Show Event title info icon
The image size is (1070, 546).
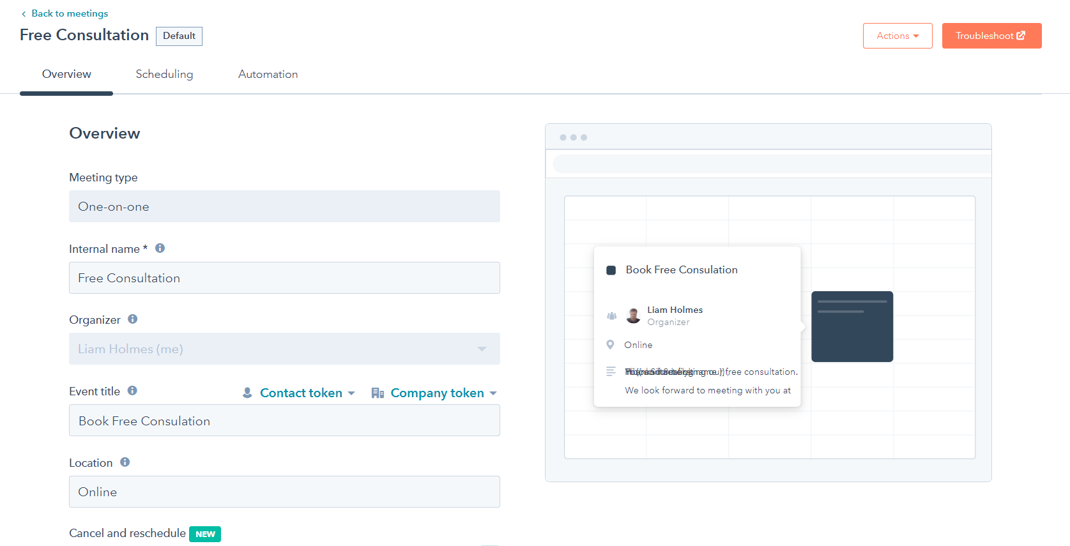[132, 390]
